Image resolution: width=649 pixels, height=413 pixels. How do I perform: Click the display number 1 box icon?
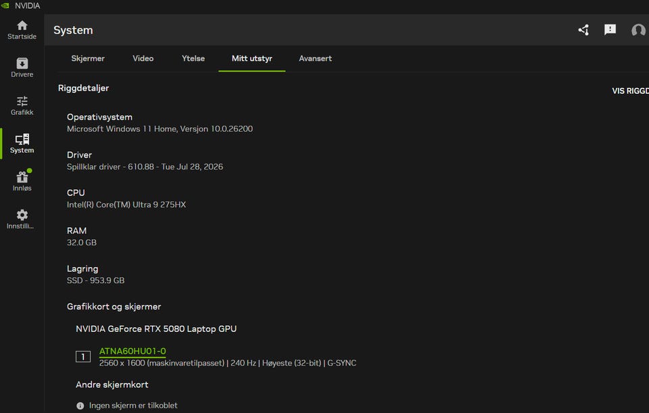(82, 356)
